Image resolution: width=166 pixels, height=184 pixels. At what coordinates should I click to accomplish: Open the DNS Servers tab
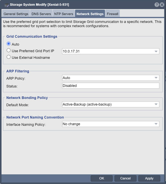(x=41, y=14)
